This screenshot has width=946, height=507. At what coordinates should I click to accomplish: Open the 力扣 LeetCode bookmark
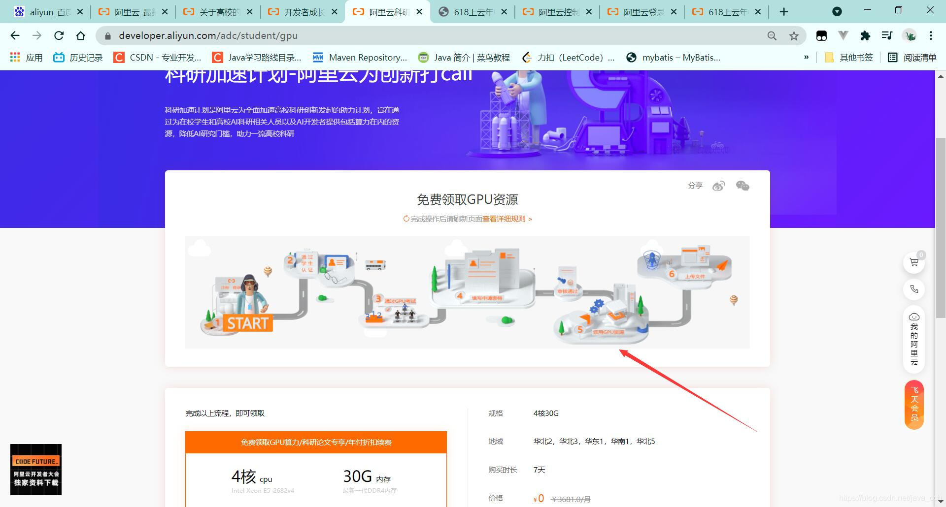pos(569,58)
